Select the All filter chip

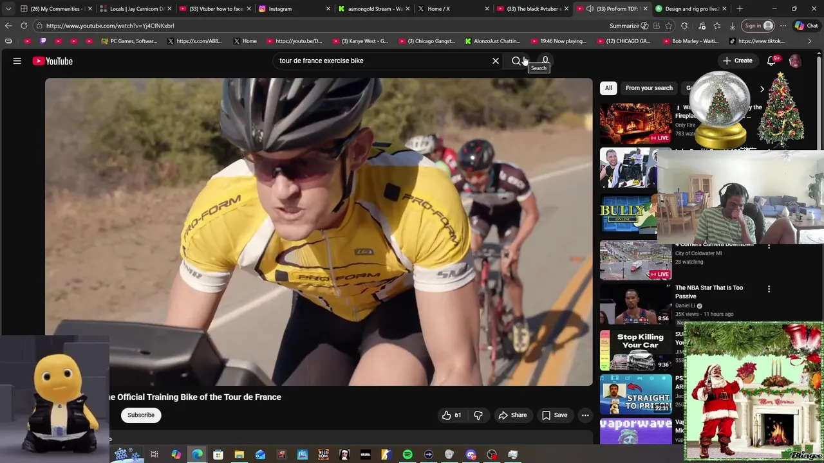coord(608,88)
